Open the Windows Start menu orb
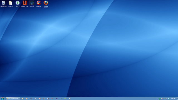Viewport: 178px width, 100px height. (3, 99)
